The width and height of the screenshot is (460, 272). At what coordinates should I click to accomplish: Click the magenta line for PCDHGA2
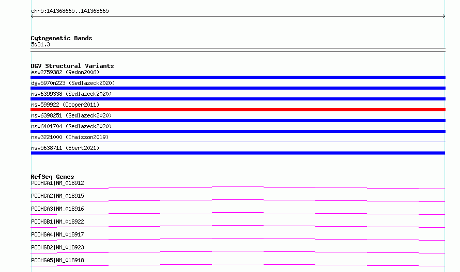click(238, 200)
